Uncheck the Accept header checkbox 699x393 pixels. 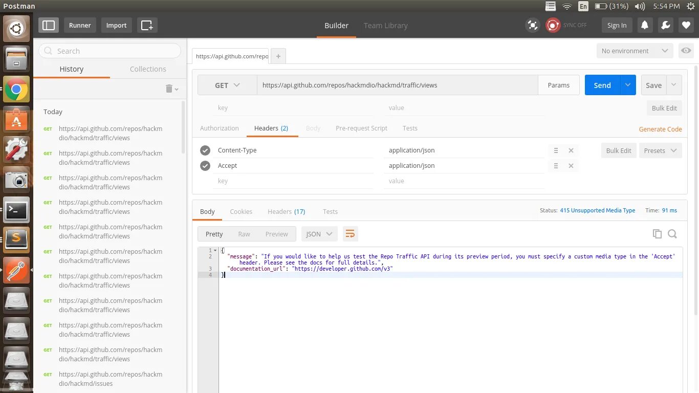click(x=205, y=166)
